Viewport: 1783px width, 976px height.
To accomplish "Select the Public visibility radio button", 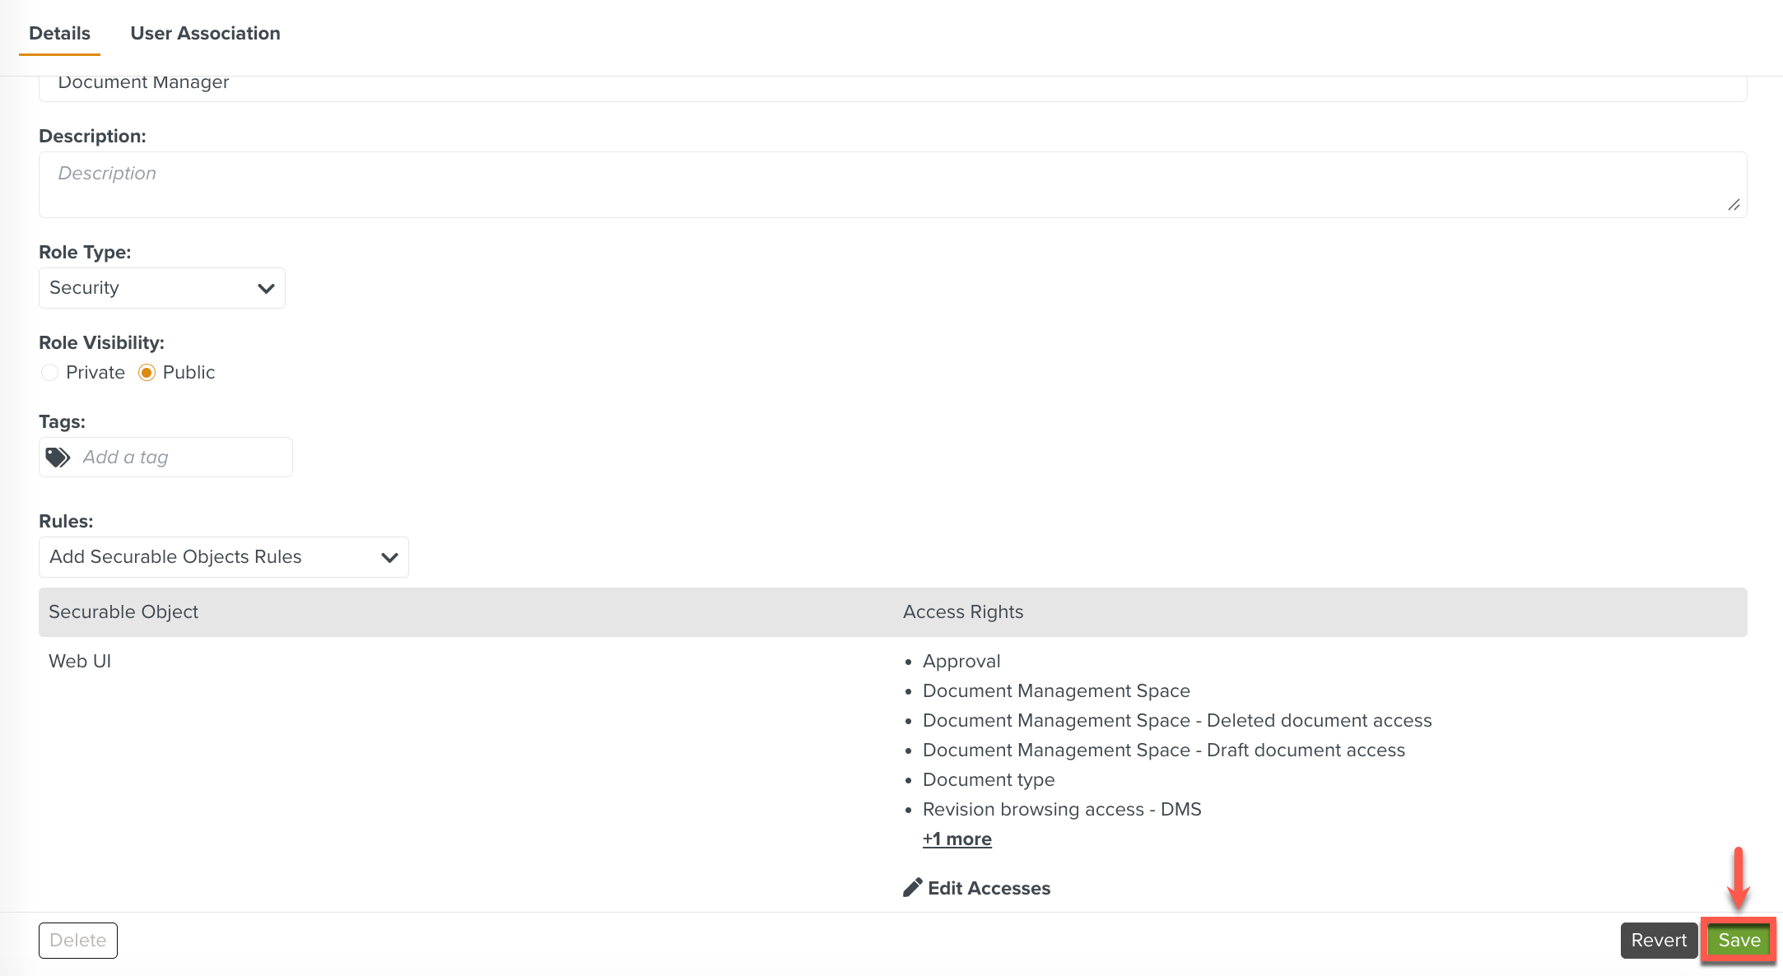I will click(147, 373).
